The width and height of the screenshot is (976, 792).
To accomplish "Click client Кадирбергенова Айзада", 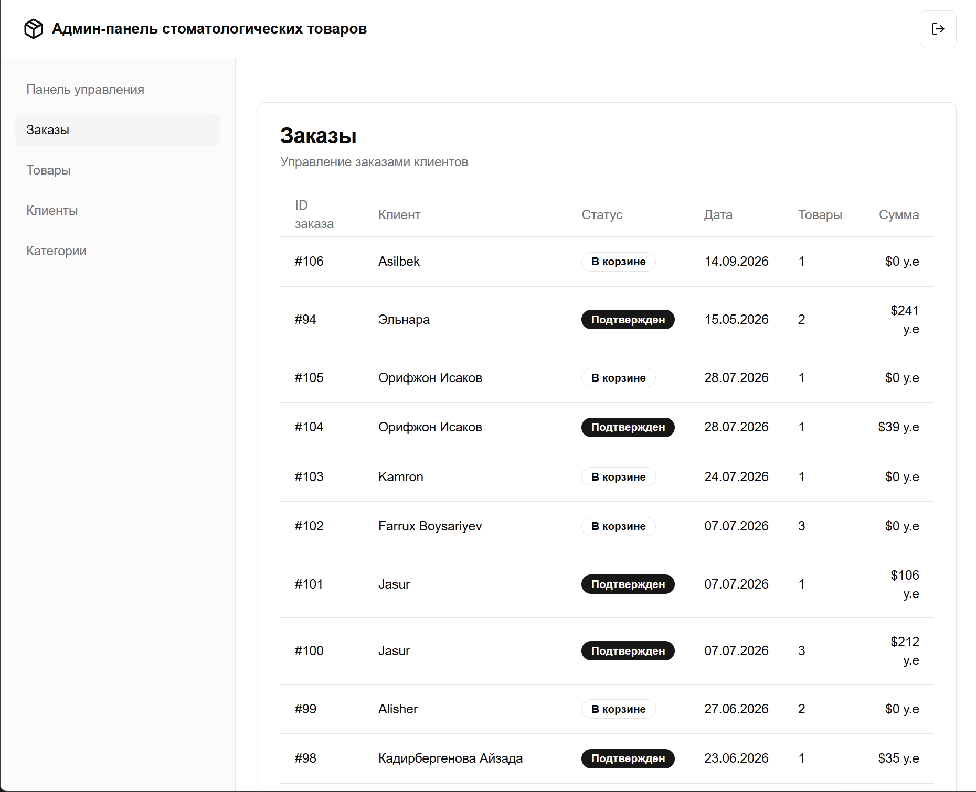I will point(451,758).
